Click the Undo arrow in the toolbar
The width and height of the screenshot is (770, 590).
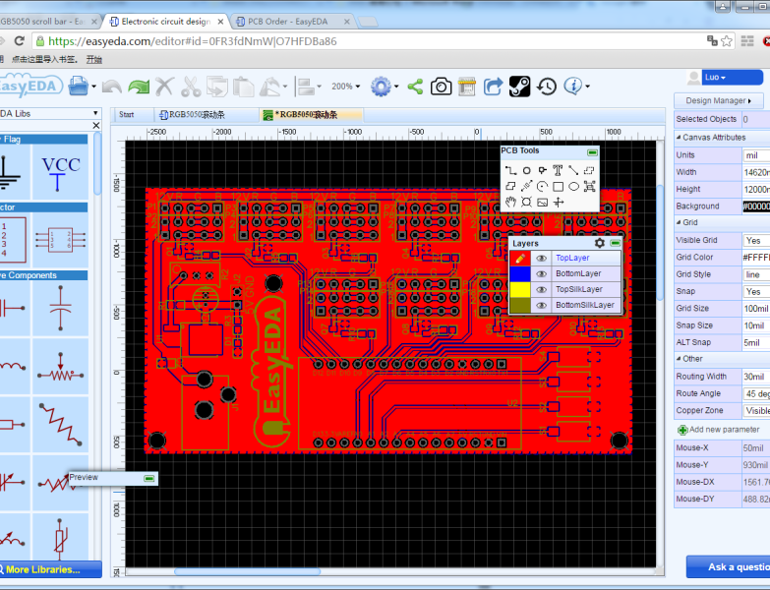pos(112,87)
